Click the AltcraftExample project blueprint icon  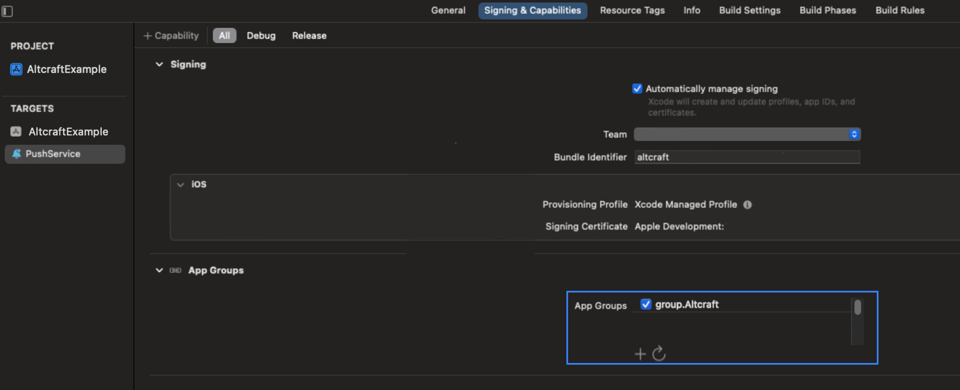pyautogui.click(x=16, y=69)
